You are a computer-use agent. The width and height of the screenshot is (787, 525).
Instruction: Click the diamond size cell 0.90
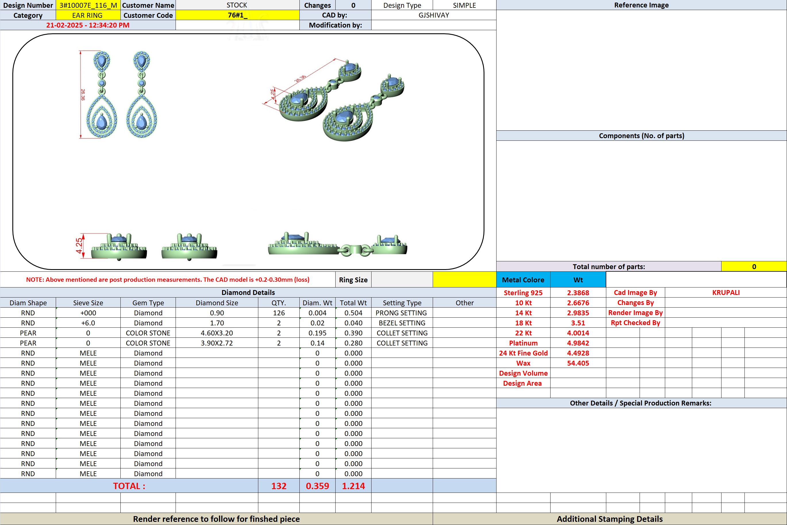tap(217, 313)
